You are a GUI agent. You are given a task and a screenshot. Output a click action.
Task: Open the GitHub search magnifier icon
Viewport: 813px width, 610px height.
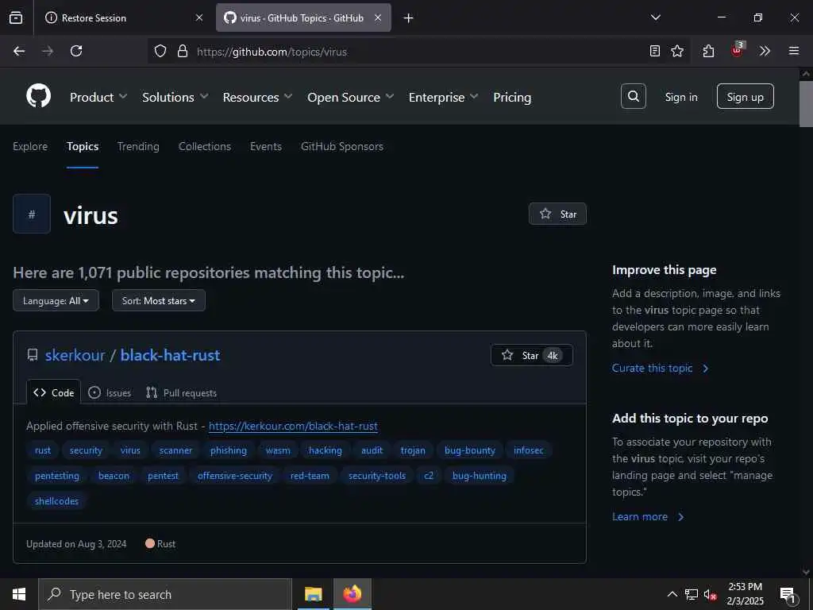tap(633, 96)
